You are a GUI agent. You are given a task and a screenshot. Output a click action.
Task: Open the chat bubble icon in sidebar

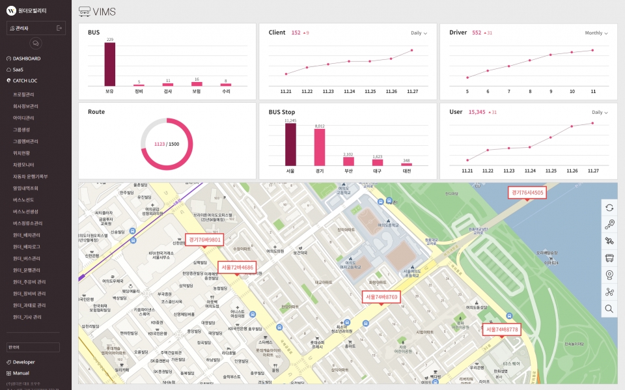coord(36,43)
